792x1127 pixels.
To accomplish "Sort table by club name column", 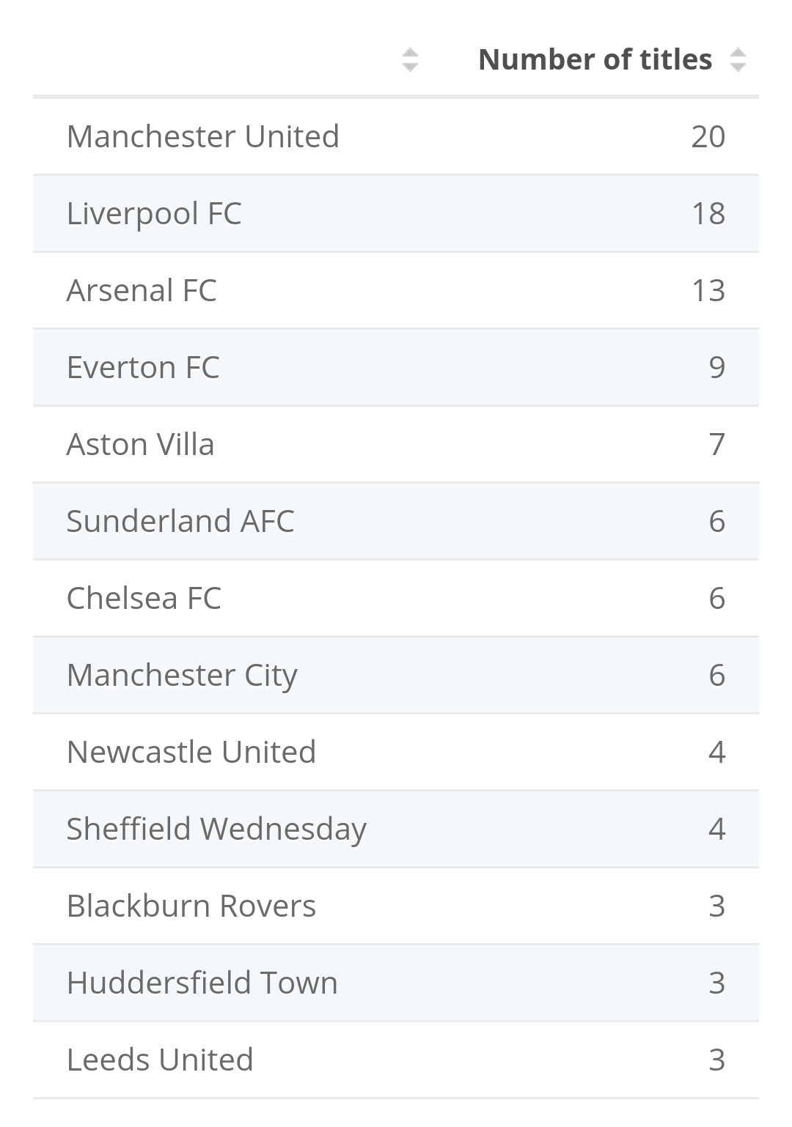I will coord(410,60).
